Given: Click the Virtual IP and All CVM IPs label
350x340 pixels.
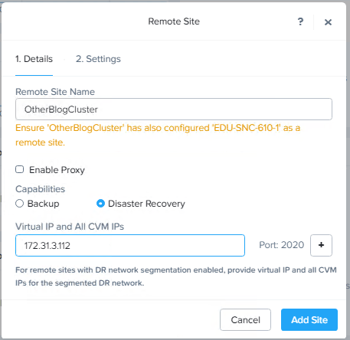Looking at the screenshot, I should [70, 227].
